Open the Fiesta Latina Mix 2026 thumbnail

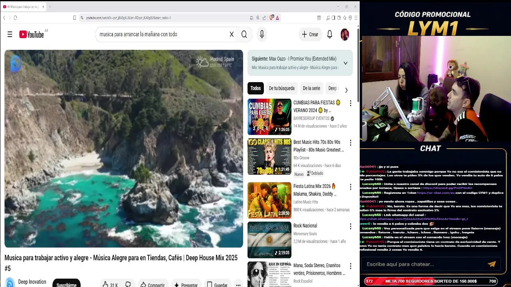pyautogui.click(x=269, y=200)
